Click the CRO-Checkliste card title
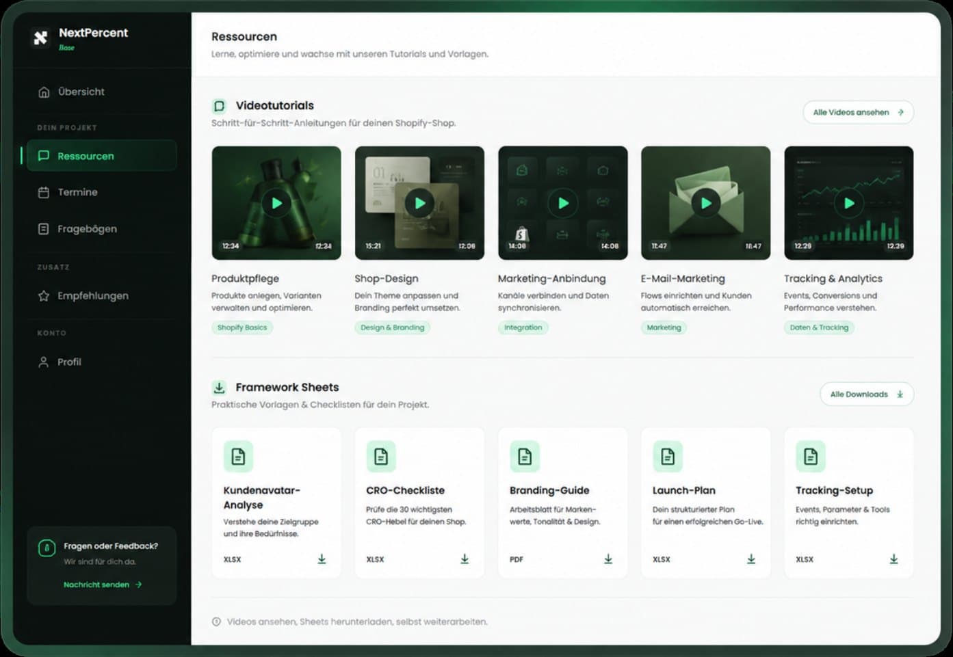This screenshot has width=953, height=657. coord(405,490)
